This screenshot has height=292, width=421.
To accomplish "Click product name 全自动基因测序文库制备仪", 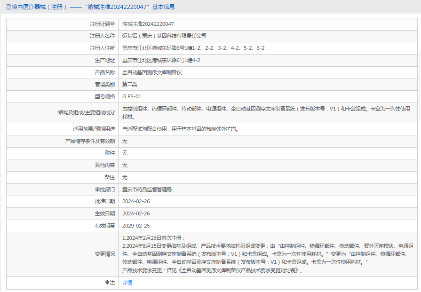I will click(x=152, y=72).
